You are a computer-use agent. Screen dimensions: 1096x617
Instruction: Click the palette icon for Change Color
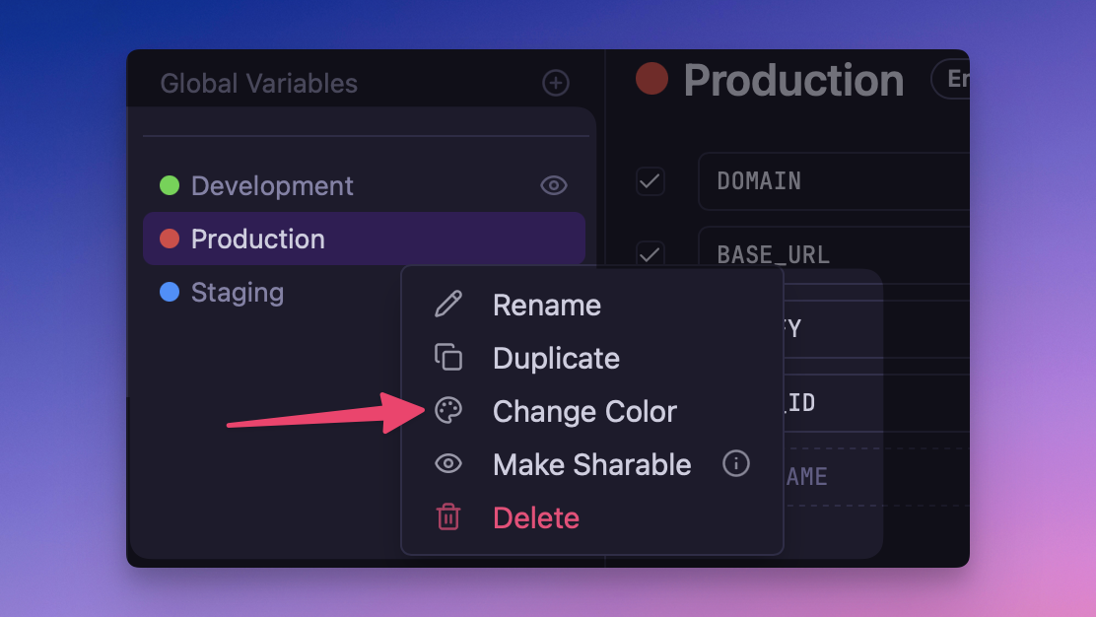(x=448, y=411)
